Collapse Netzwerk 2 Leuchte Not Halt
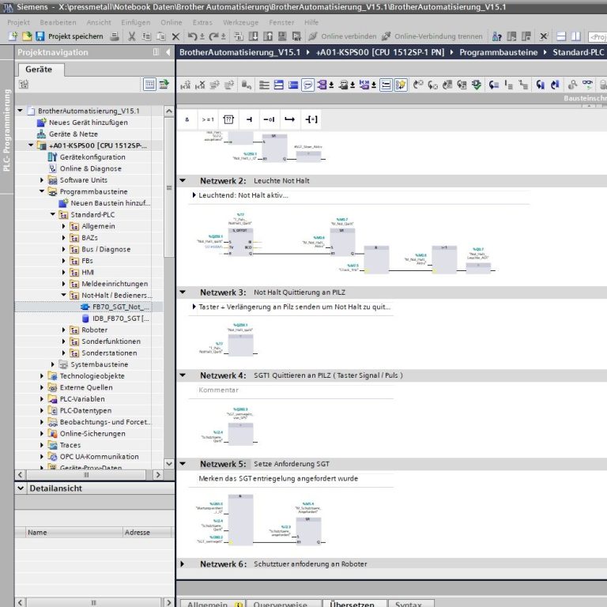 click(x=183, y=181)
